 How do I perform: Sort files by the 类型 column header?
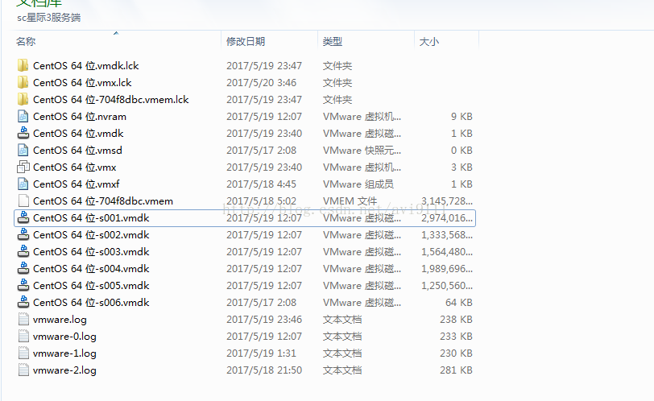click(x=333, y=42)
